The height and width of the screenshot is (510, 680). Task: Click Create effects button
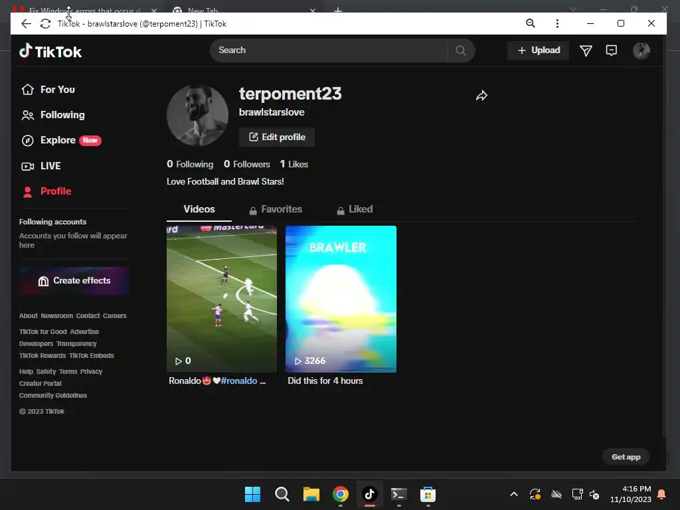click(74, 281)
